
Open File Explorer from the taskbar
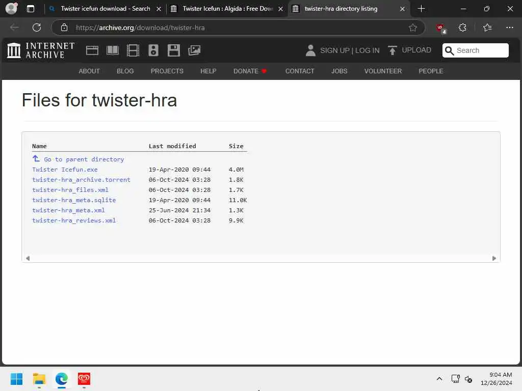tap(39, 379)
